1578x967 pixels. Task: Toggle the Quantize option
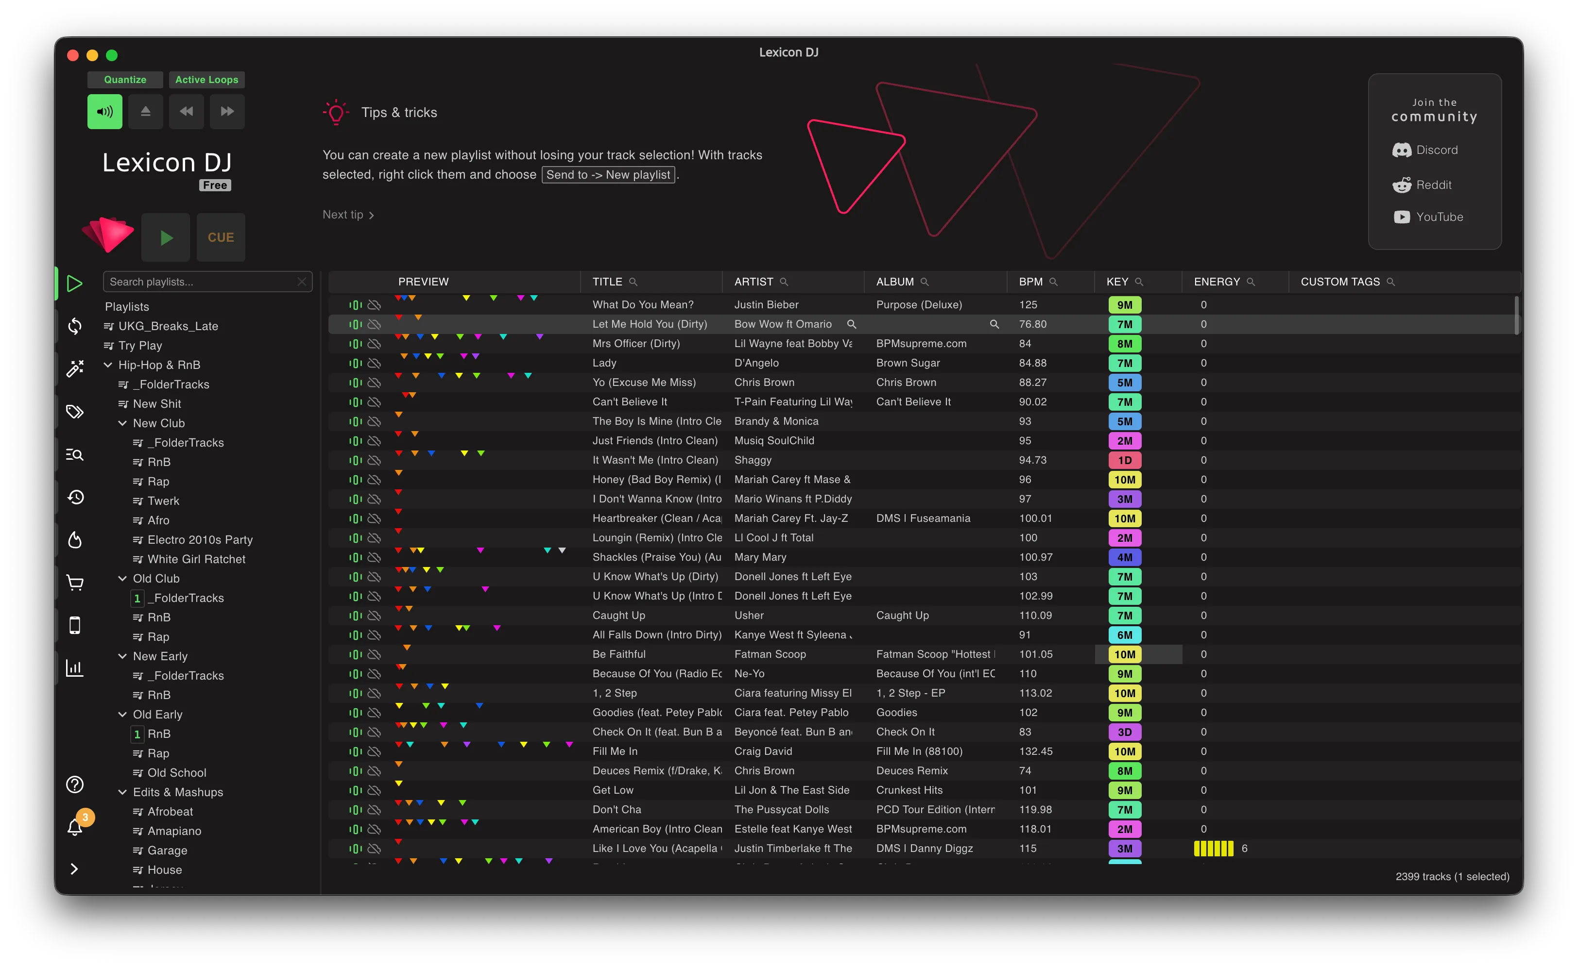tap(125, 79)
